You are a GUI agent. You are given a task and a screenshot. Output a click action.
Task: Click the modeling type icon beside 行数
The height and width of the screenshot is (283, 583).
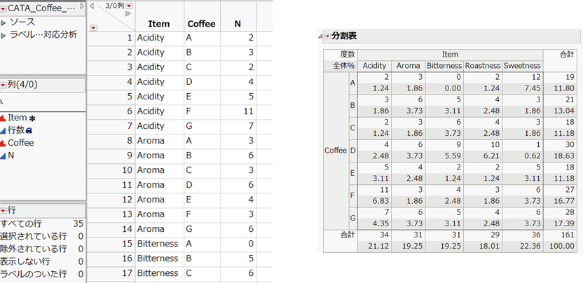pos(3,130)
